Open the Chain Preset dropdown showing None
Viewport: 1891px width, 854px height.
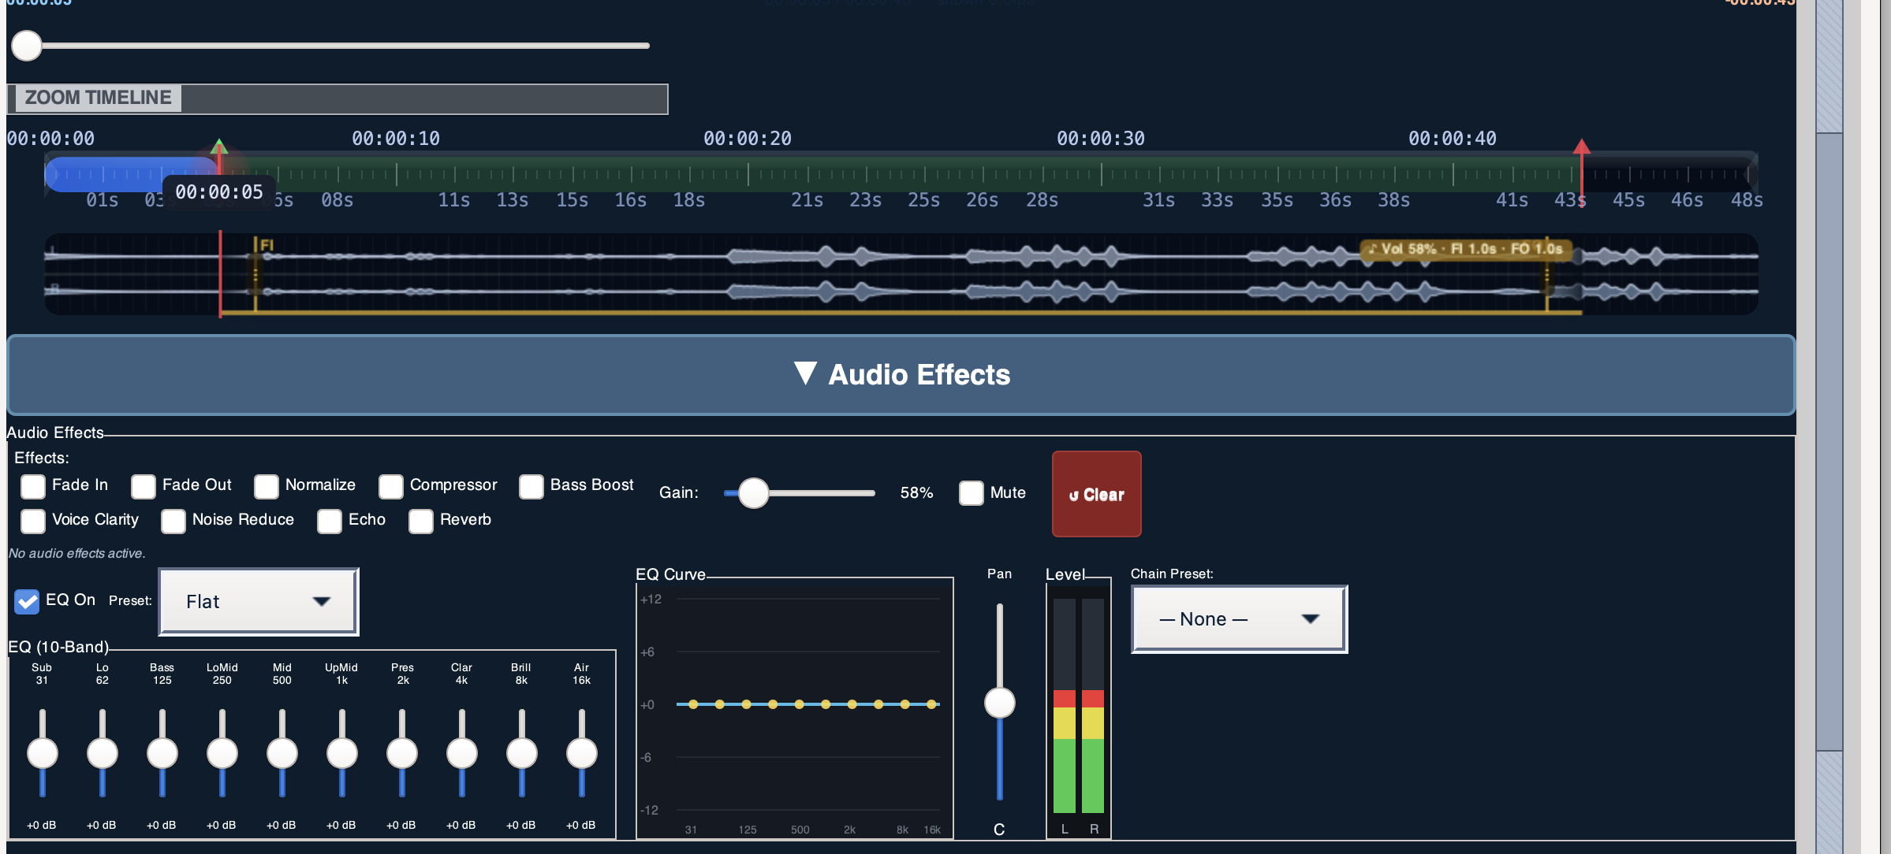1236,619
